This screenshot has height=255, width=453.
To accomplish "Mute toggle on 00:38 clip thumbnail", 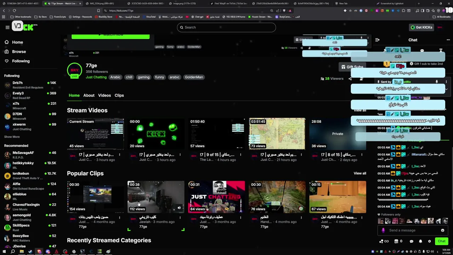I will (179, 208).
